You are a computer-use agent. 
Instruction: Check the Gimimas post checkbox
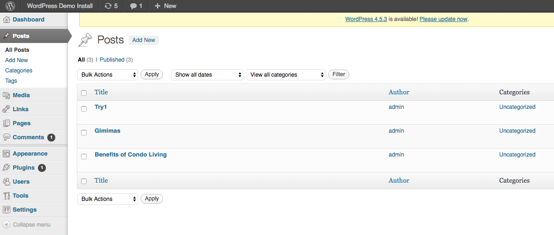[84, 133]
